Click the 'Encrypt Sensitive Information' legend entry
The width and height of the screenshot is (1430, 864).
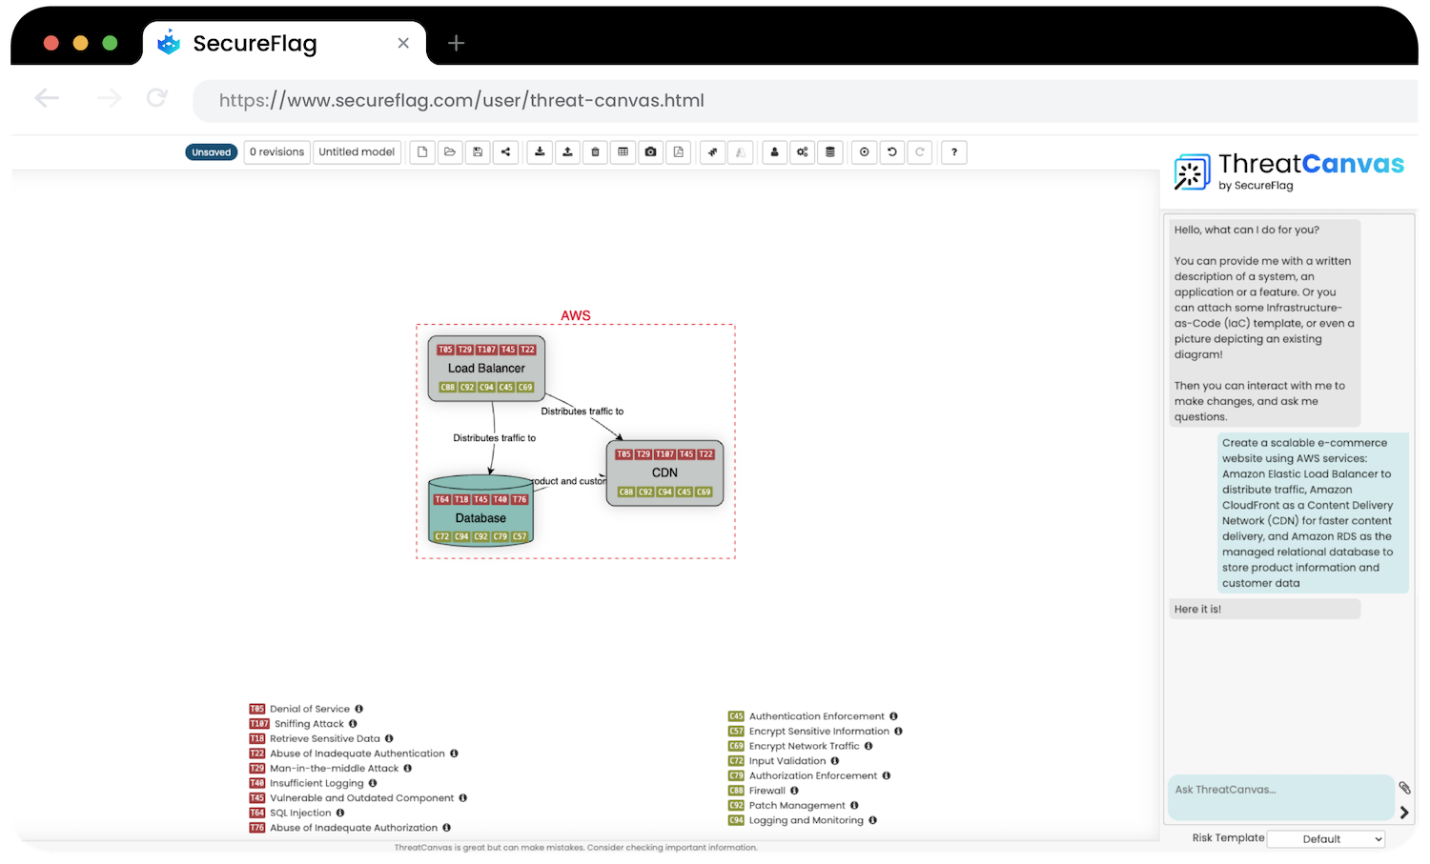coord(819,732)
